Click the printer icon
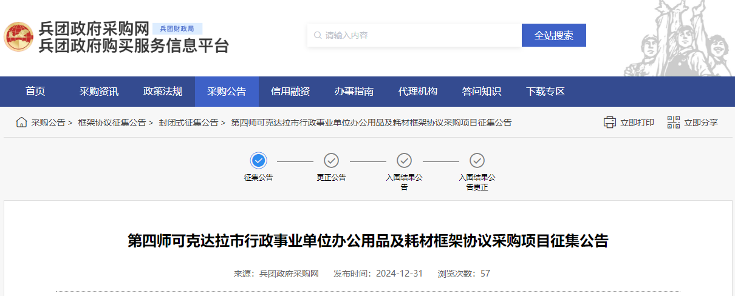Image resolution: width=735 pixels, height=296 pixels. tap(609, 123)
